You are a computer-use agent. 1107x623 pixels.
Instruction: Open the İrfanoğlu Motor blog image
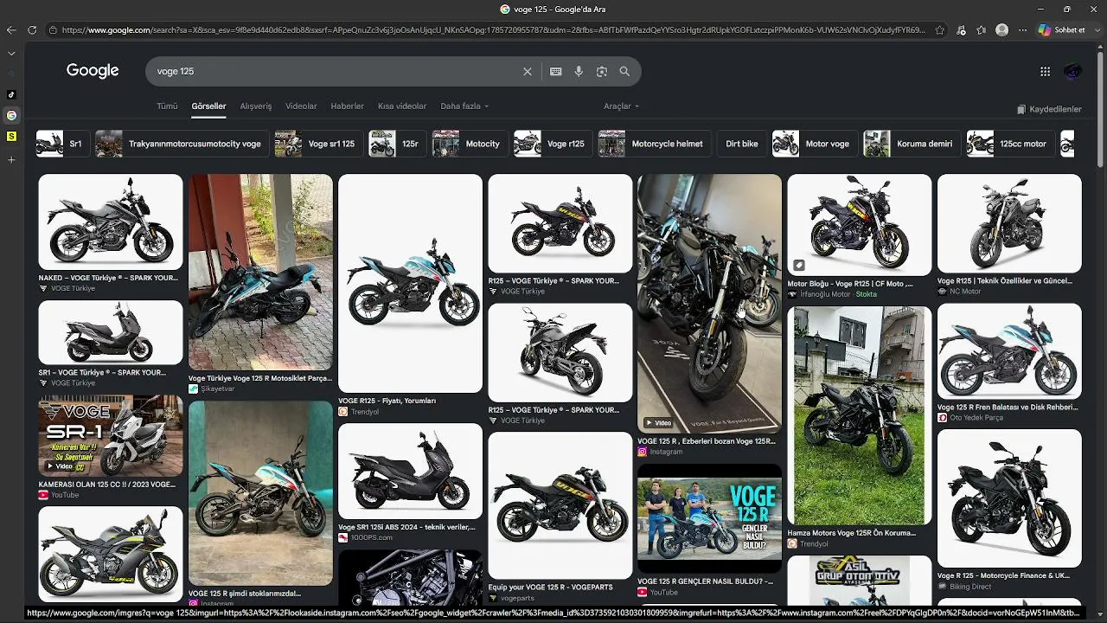pos(859,225)
